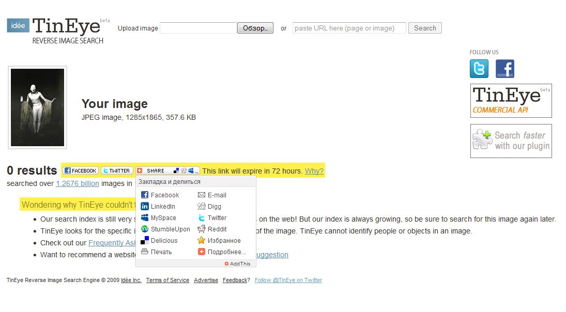Click the Reddit alien icon

(x=202, y=229)
